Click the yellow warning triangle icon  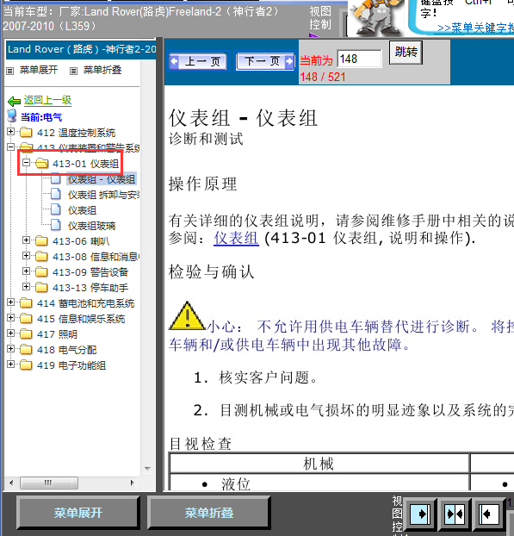(x=187, y=315)
